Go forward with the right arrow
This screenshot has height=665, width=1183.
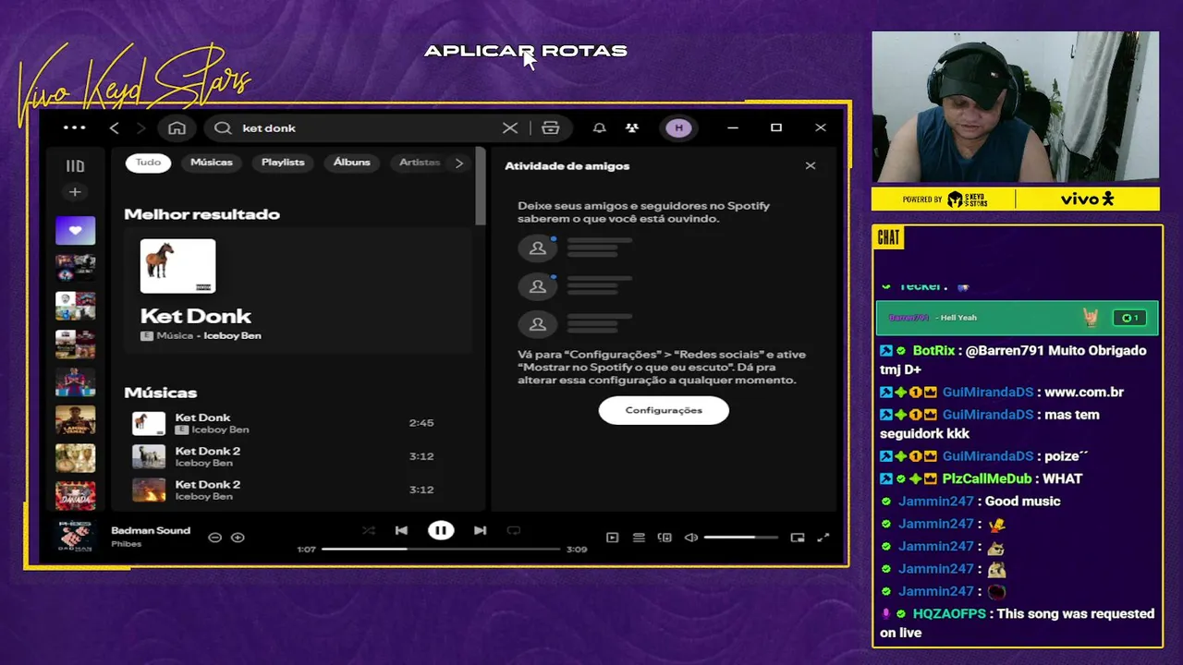tap(141, 128)
